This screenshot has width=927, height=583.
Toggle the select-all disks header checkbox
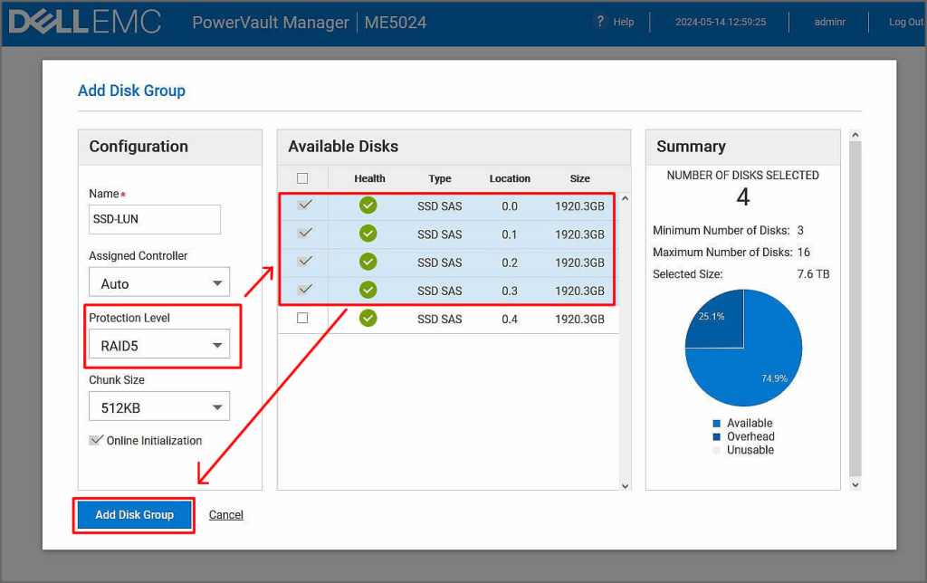pos(302,178)
